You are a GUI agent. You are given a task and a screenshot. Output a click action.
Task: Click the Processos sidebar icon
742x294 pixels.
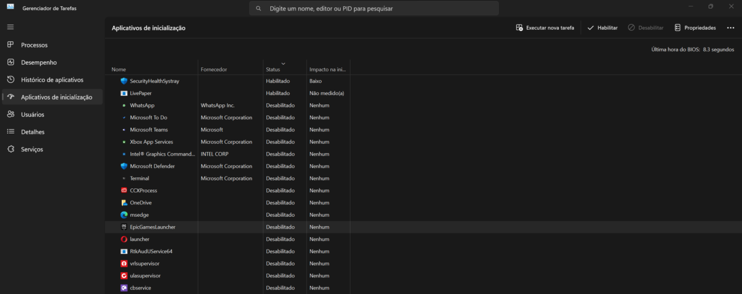11,45
